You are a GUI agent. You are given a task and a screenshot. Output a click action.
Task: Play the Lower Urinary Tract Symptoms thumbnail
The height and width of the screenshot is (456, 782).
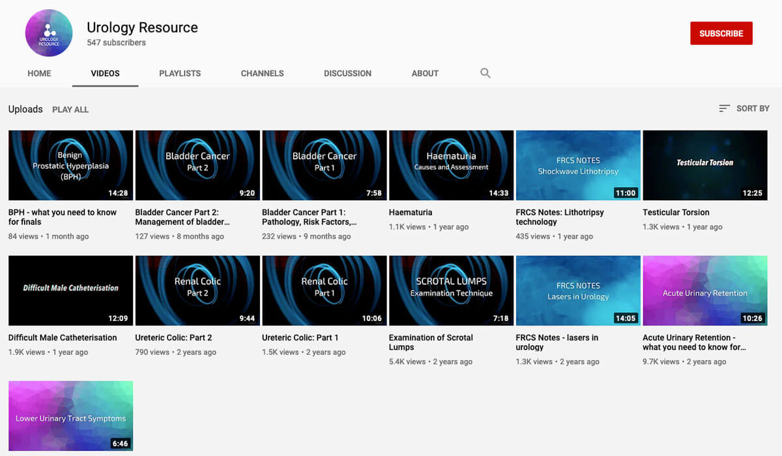70,416
